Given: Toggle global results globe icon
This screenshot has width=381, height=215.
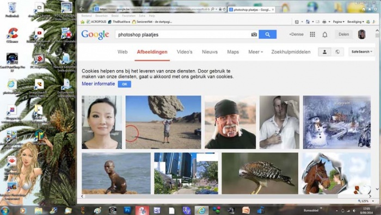Looking at the screenshot, I should coord(337,52).
